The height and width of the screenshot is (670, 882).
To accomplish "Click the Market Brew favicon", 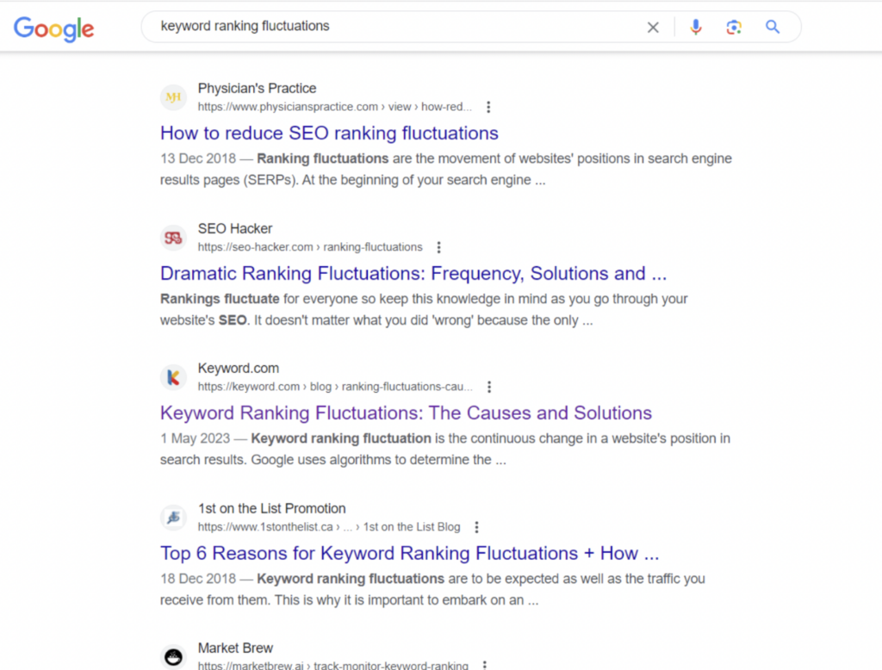I will tap(173, 655).
